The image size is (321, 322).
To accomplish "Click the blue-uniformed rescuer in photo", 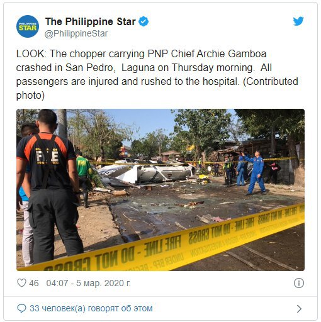I will [255, 172].
